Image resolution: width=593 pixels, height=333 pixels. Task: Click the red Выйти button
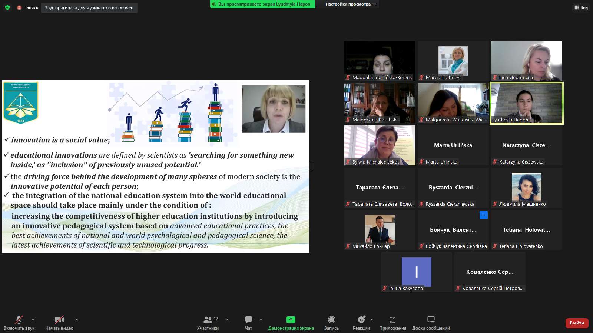coord(577,323)
